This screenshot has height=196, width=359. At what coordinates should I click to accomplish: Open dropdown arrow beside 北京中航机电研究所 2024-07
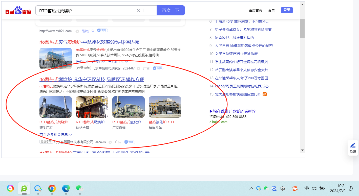tap(138, 68)
